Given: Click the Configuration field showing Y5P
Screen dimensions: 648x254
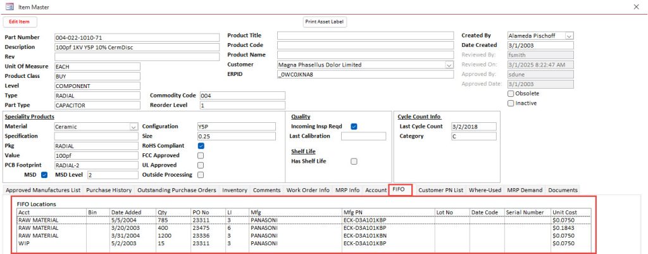Looking at the screenshot, I should click(236, 127).
